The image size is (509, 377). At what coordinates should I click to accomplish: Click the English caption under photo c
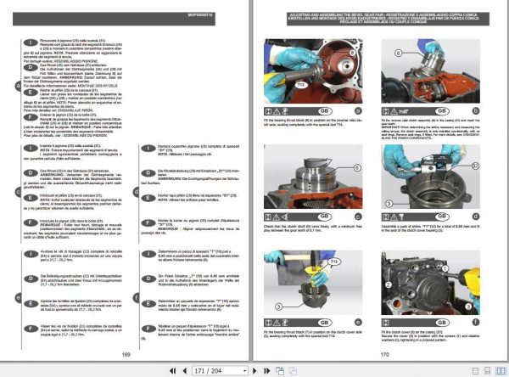tap(313, 228)
